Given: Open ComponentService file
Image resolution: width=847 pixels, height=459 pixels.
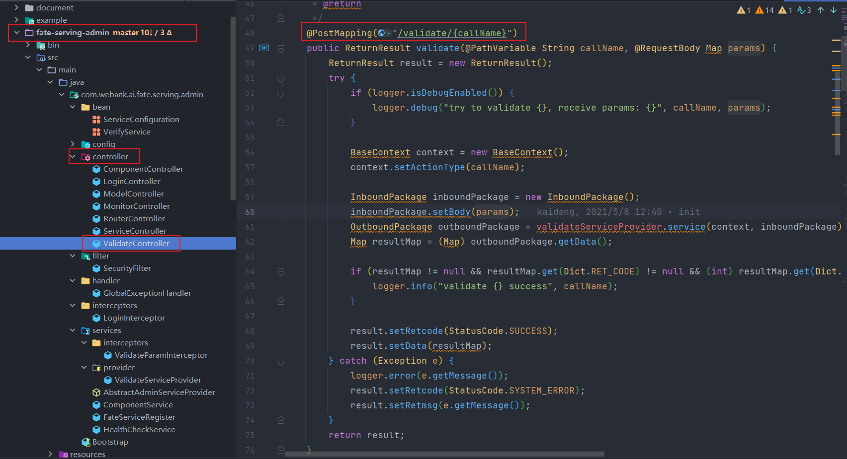Looking at the screenshot, I should [x=138, y=405].
